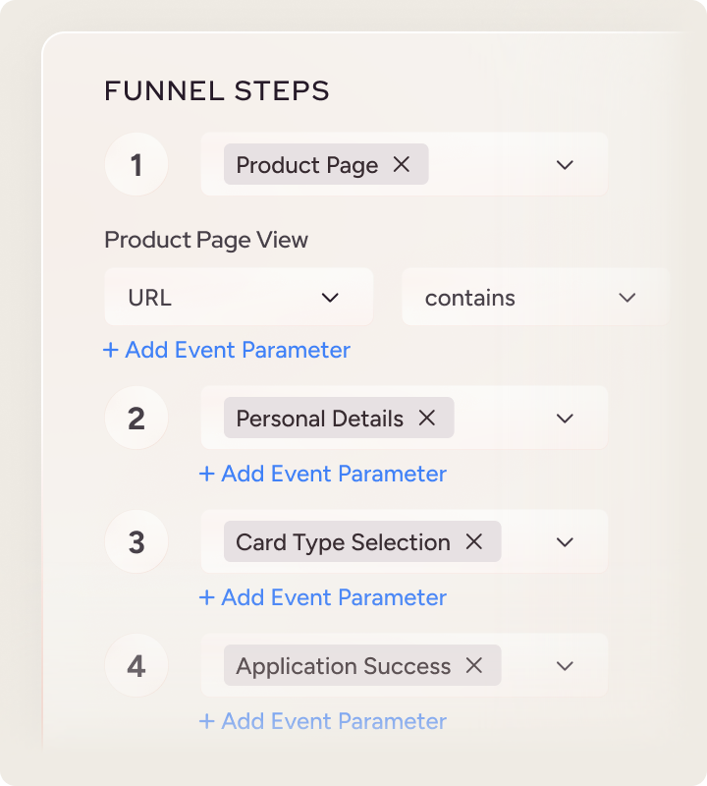Add Event Parameter for Personal Details step

[323, 474]
